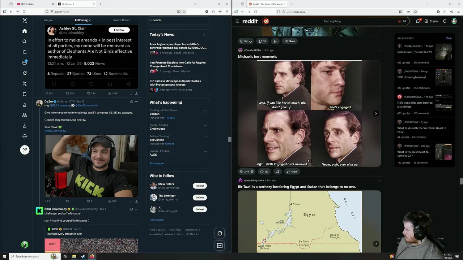Switch to the Roach Ranch tab
This screenshot has width=463, height=260.
pyautogui.click(x=122, y=20)
